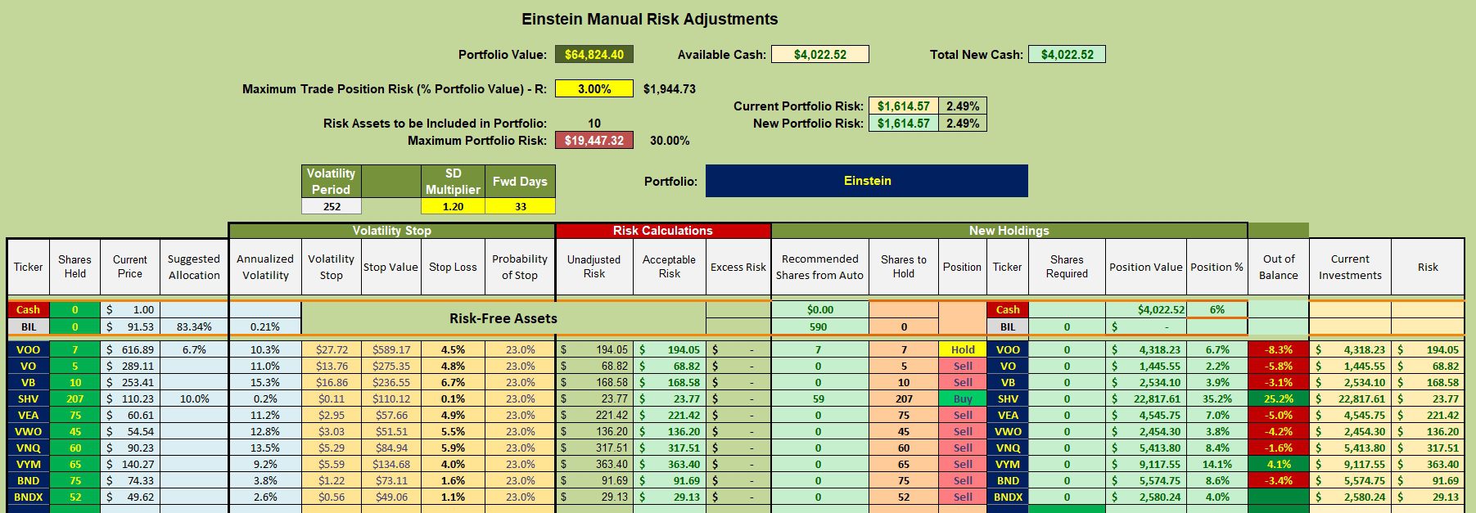Click the VOO current price 616.89

point(130,349)
